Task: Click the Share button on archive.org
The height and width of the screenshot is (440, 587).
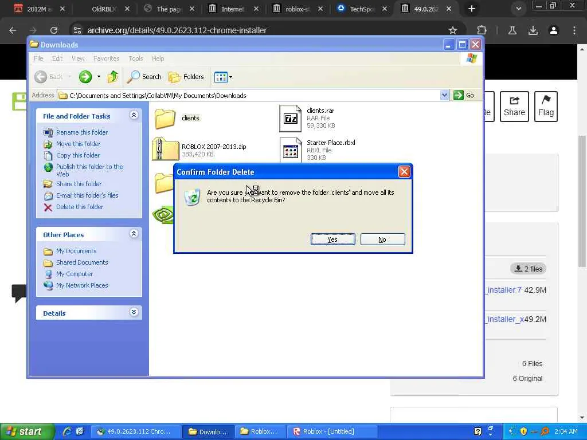Action: (x=514, y=107)
